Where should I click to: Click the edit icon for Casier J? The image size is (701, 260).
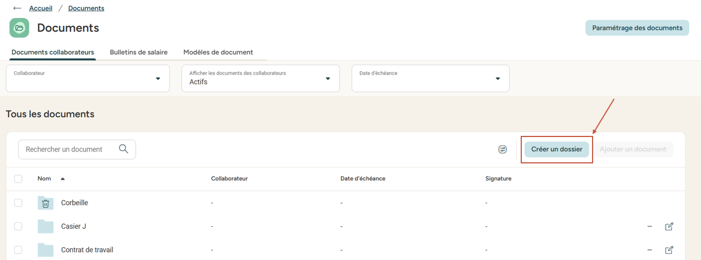(x=669, y=226)
